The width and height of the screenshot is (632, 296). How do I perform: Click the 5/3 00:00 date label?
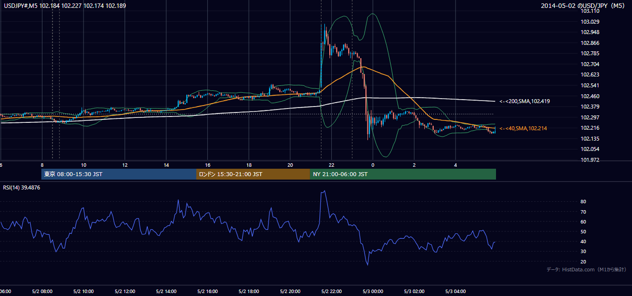373,292
